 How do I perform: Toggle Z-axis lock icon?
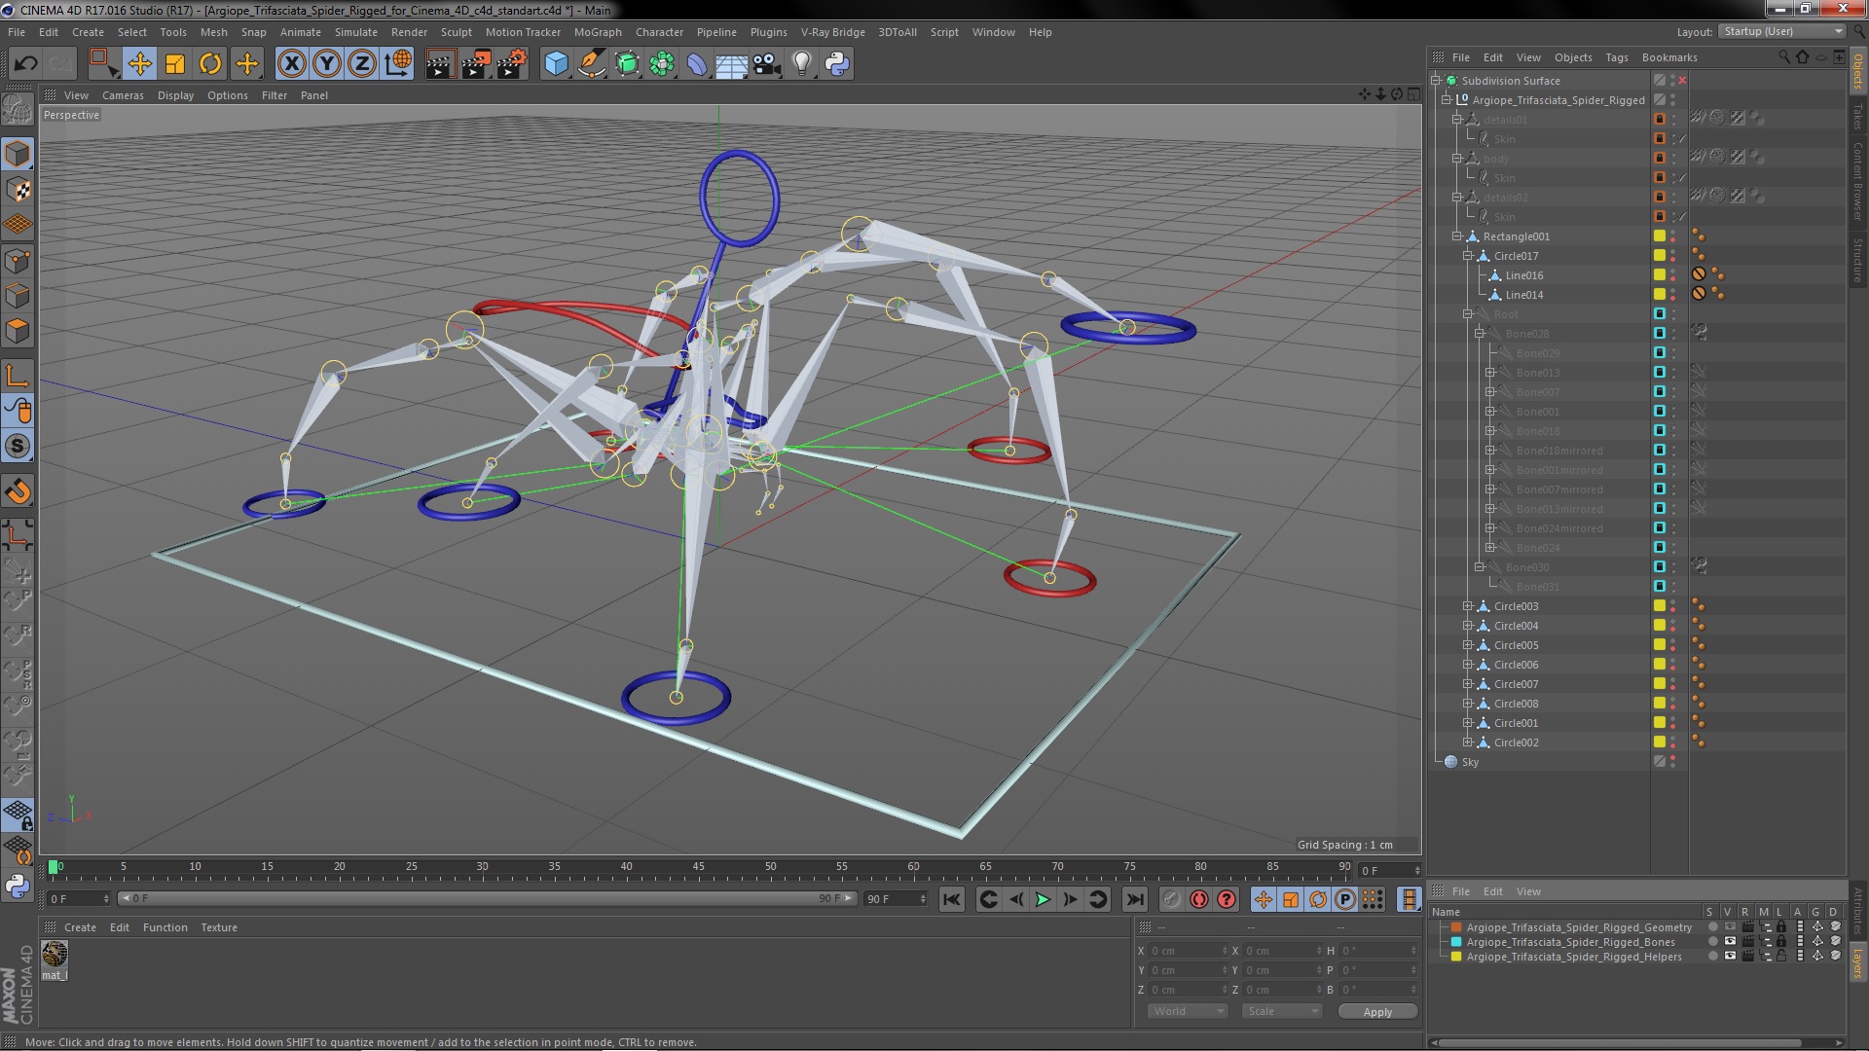[362, 64]
